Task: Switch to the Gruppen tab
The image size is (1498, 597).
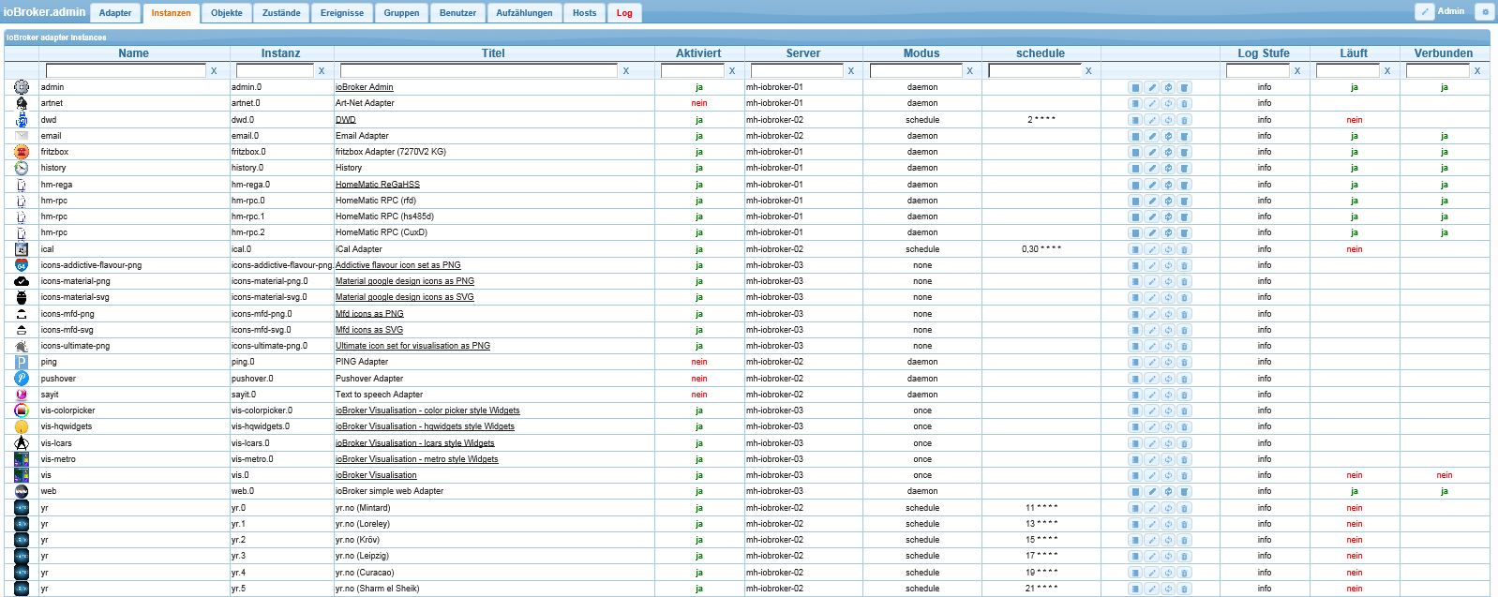Action: coord(401,13)
